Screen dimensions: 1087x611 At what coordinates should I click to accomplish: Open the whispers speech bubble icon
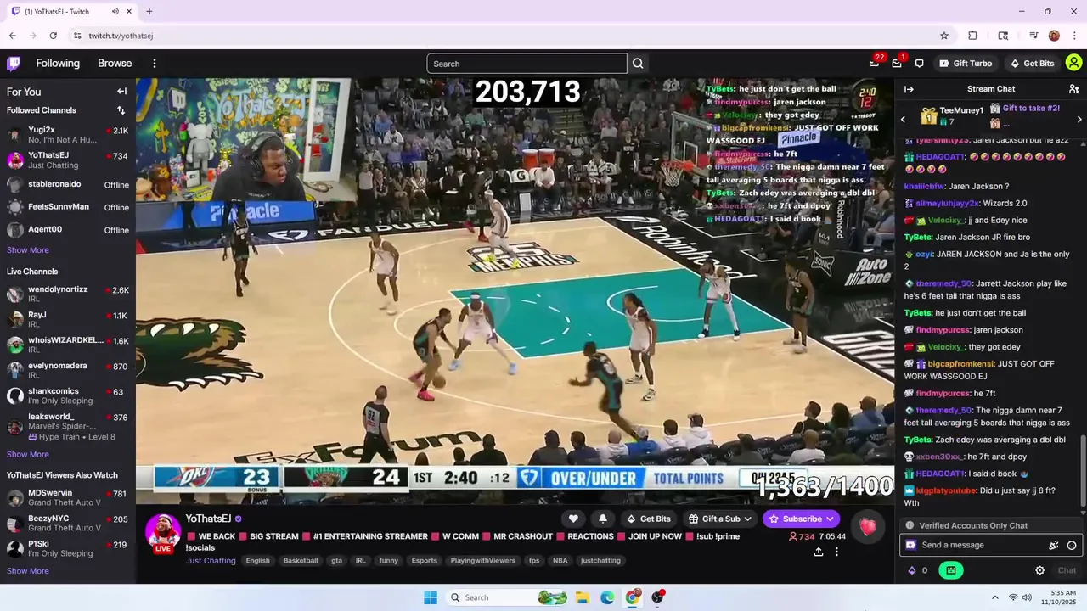coord(919,64)
